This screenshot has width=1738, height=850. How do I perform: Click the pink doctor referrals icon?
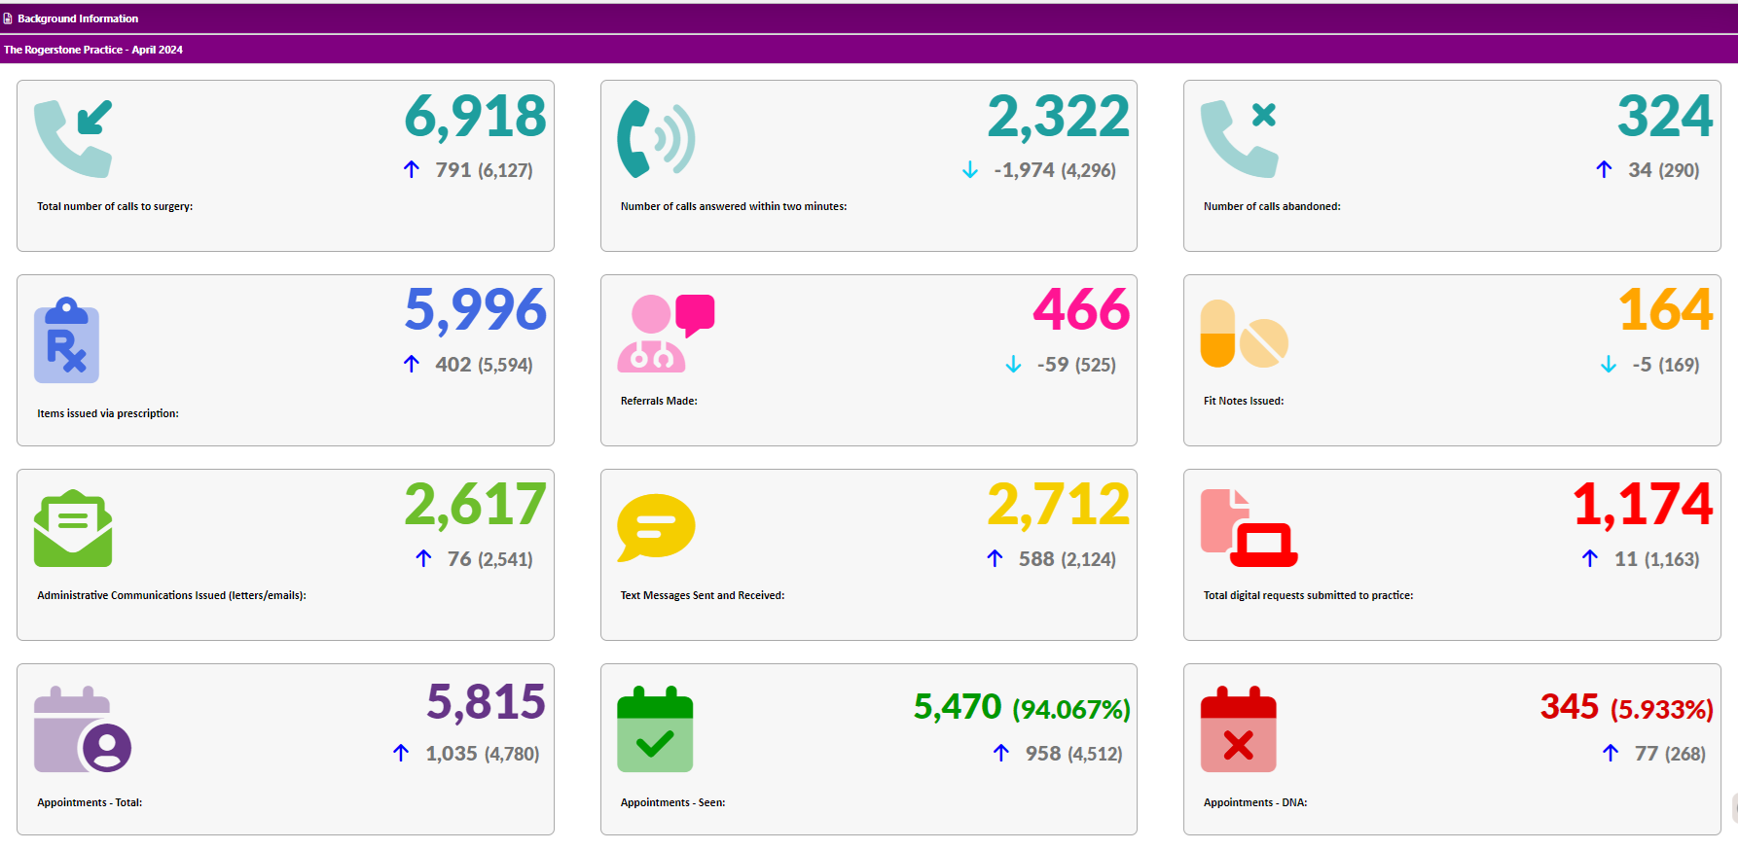(x=666, y=333)
